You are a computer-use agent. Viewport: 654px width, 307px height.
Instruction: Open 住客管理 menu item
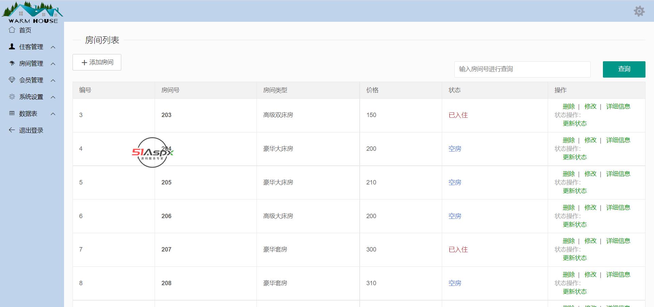[x=31, y=47]
